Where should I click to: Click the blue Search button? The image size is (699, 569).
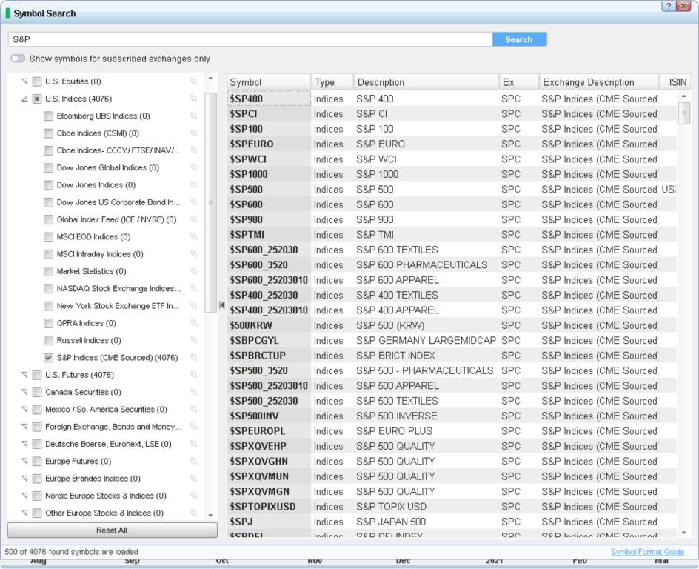[x=519, y=39]
